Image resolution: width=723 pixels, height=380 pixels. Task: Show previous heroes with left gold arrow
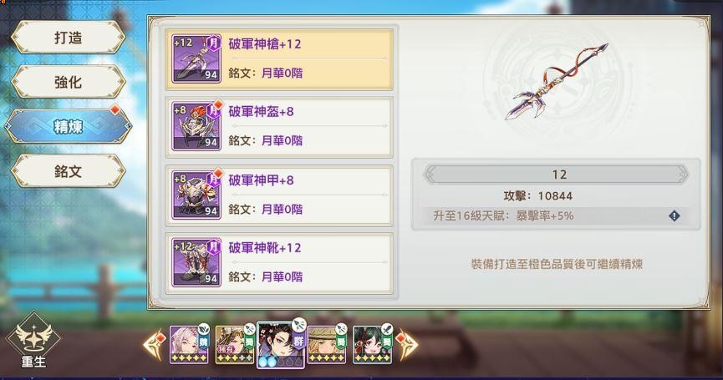(x=154, y=345)
